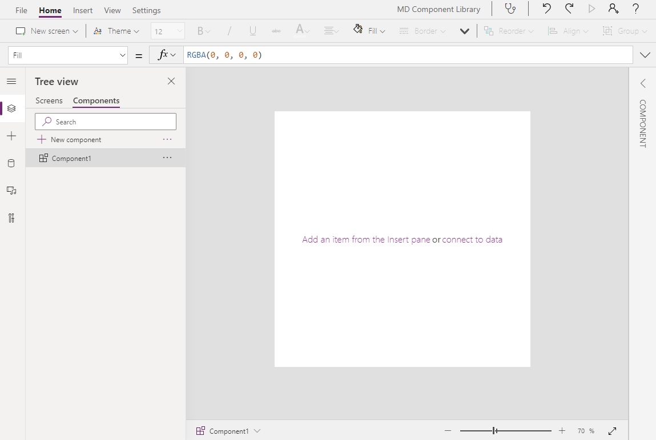Expand the COMPONENT properties panel
This screenshot has width=656, height=440.
click(x=643, y=84)
